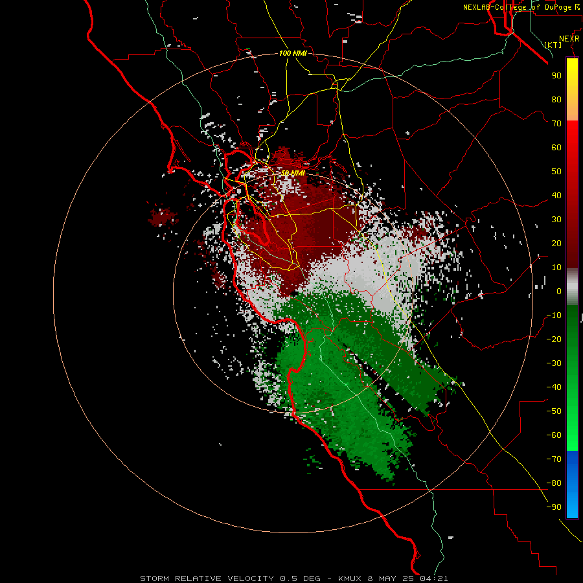
Task: Pick the gray zero band of the color bar
Action: tap(572, 287)
